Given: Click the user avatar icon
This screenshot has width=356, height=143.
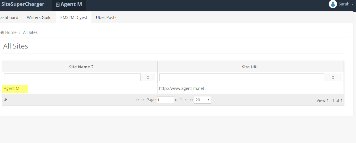Looking at the screenshot, I should click(333, 4).
